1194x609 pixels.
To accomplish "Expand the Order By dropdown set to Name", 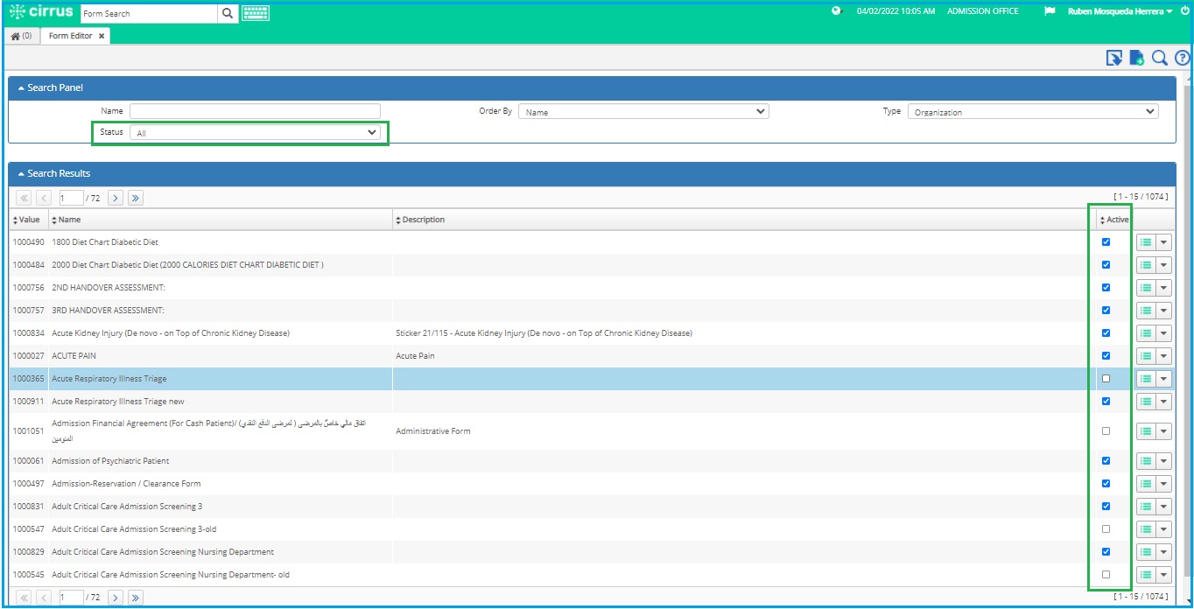I will coord(644,110).
